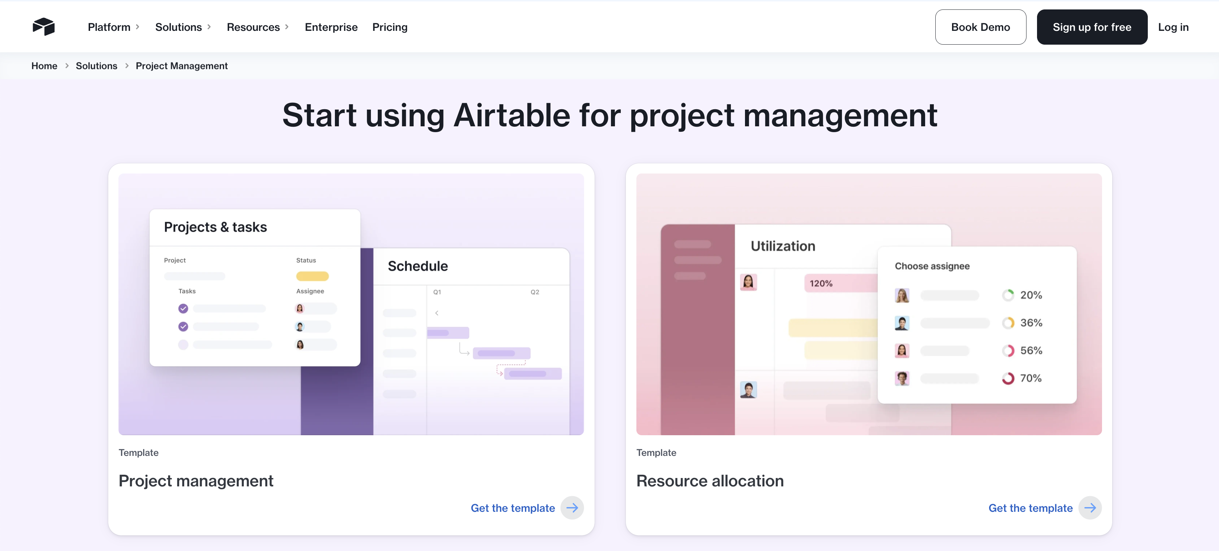Check the second task's checkmark circle
The image size is (1219, 551).
point(183,326)
